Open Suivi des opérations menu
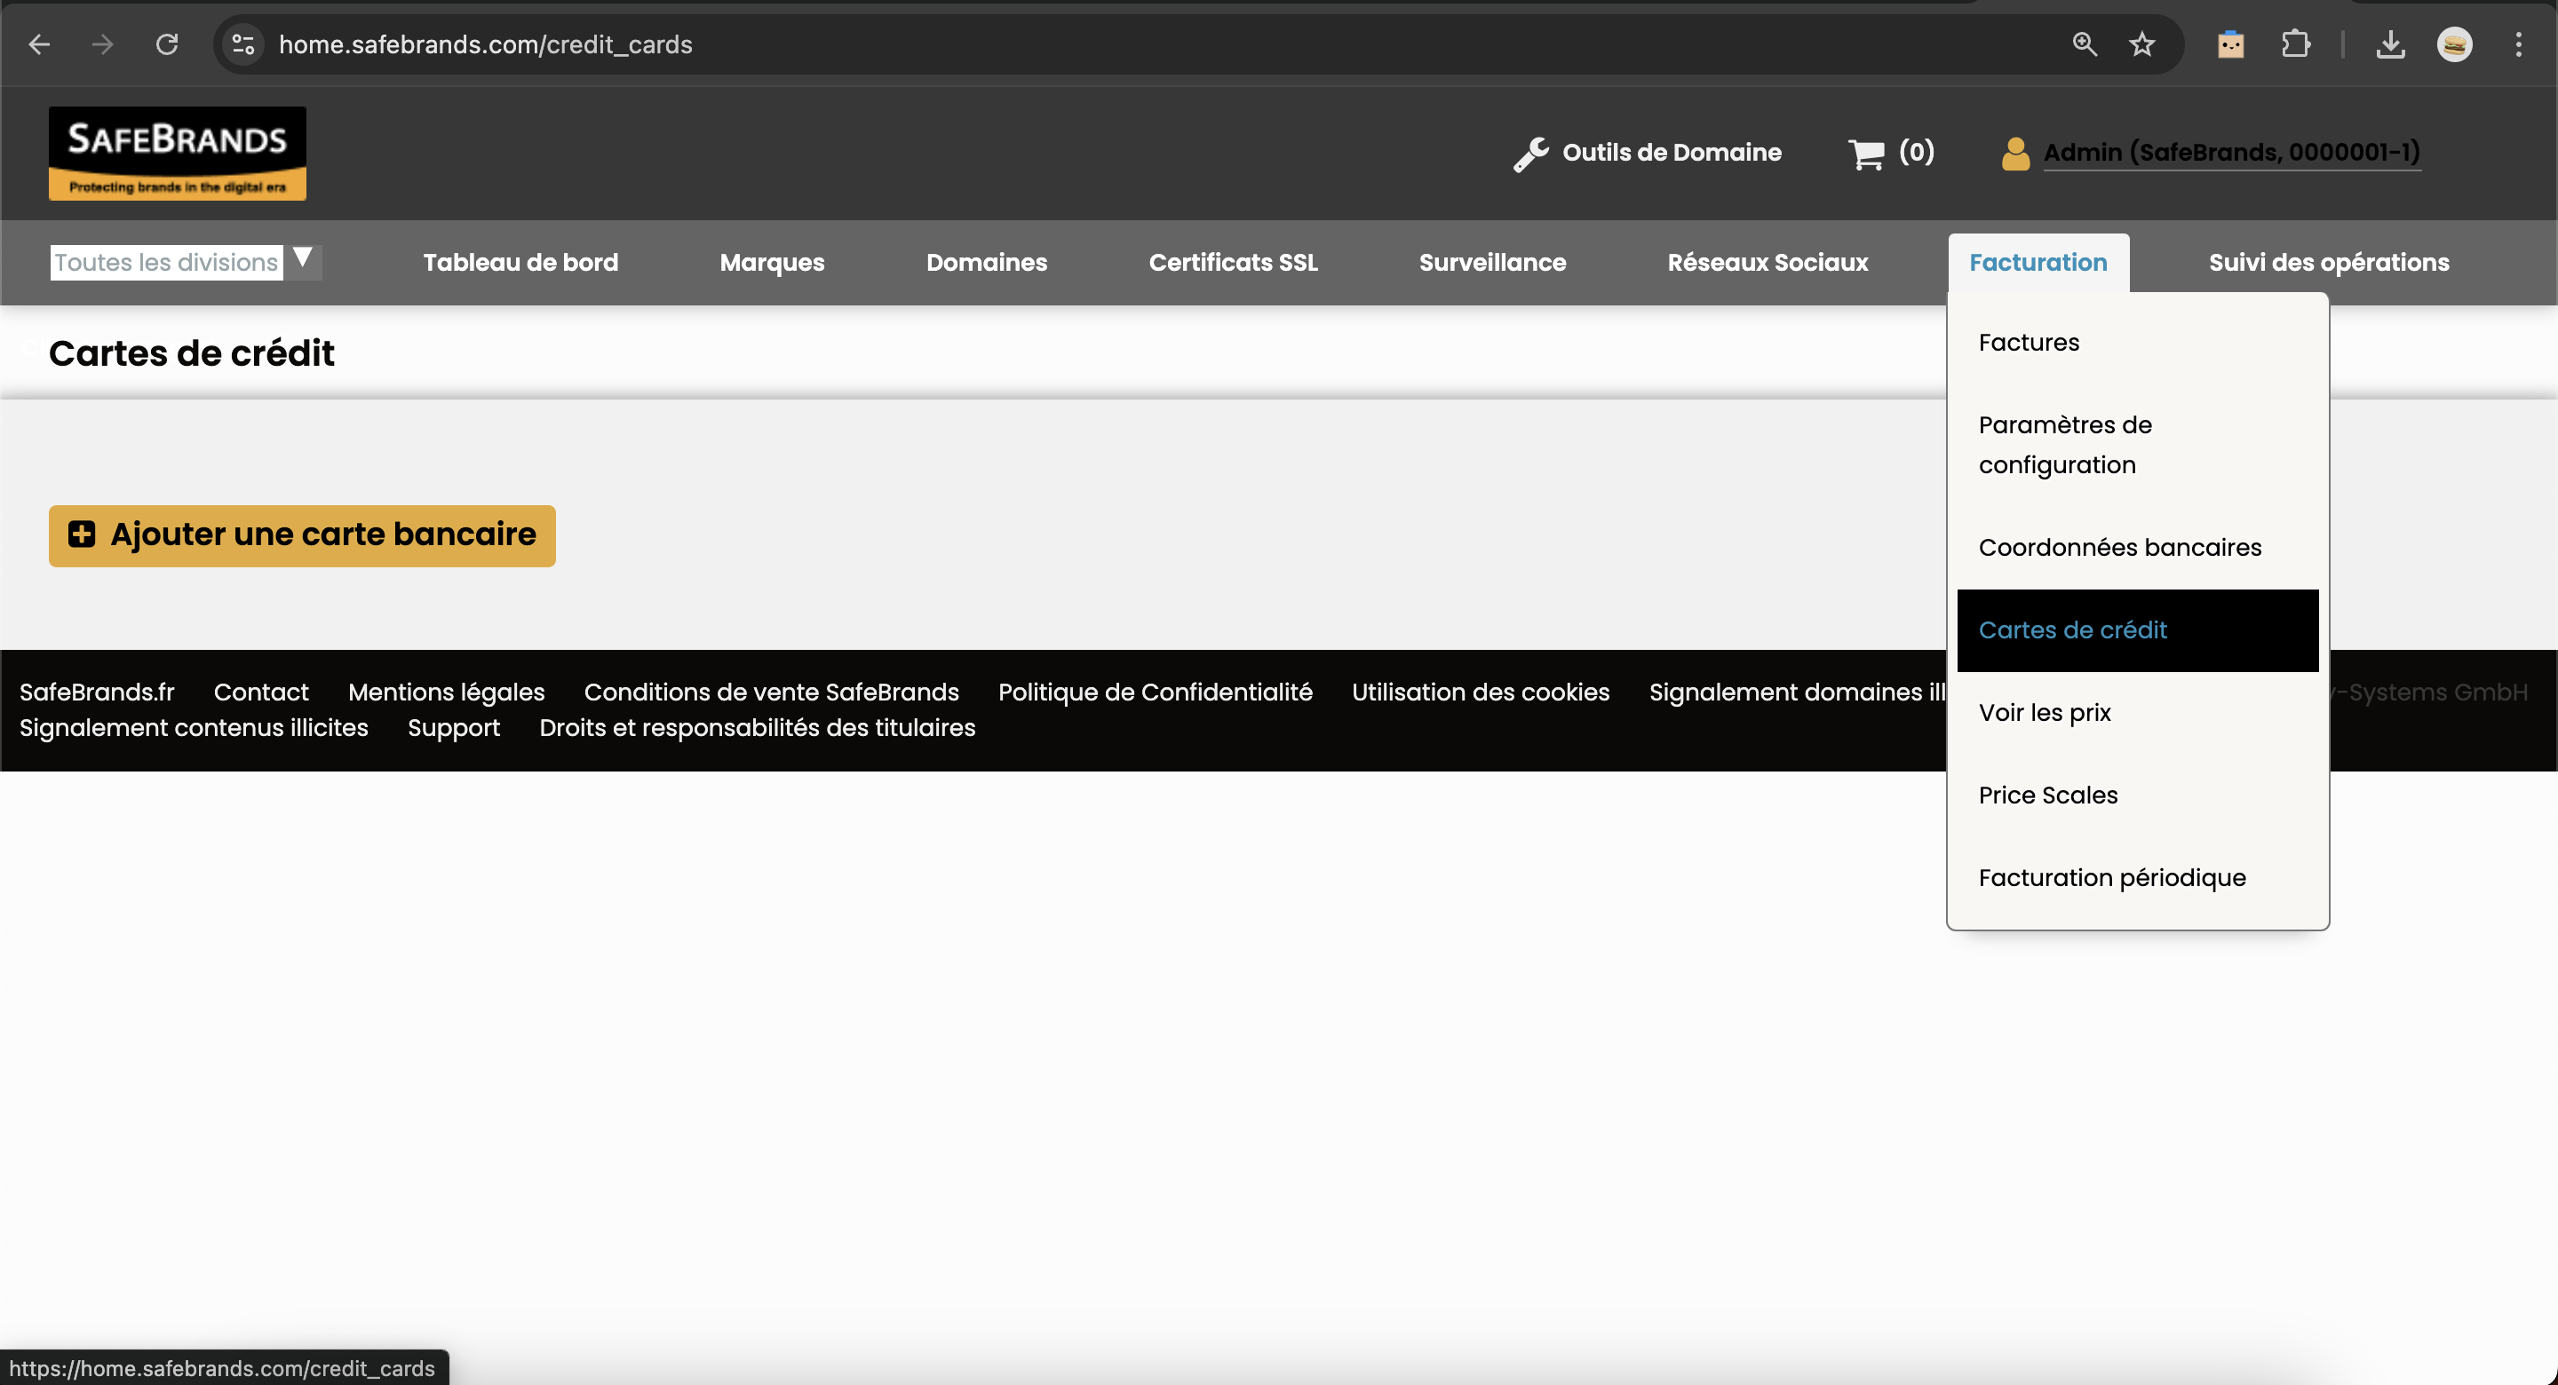 (2329, 262)
